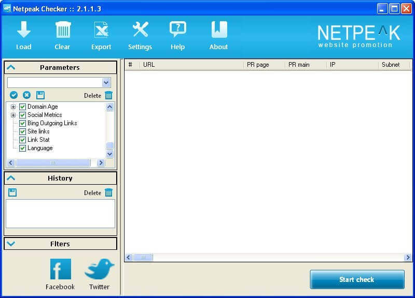Click the empty History list box

click(x=60, y=214)
